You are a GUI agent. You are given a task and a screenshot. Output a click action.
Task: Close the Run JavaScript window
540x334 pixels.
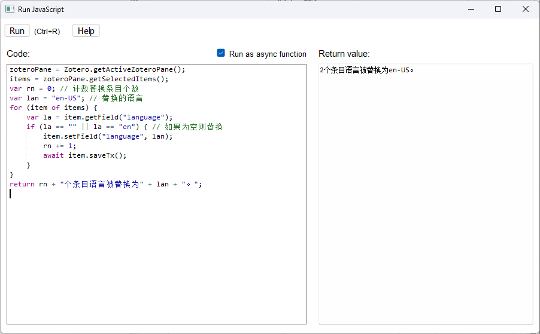[526, 10]
